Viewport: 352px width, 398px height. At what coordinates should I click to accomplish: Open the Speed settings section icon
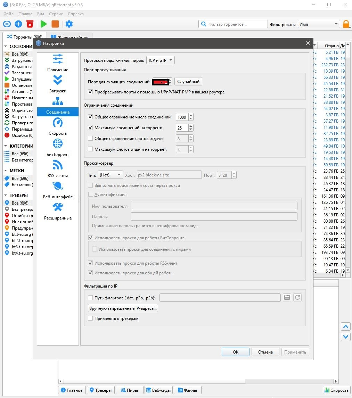pos(58,123)
